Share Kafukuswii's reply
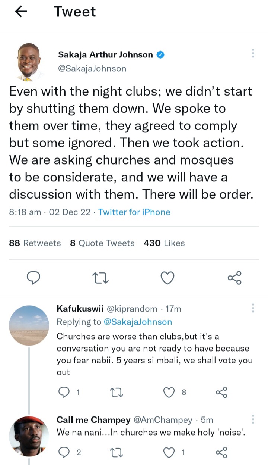Image resolution: width=268 pixels, height=465 pixels. tap(221, 392)
